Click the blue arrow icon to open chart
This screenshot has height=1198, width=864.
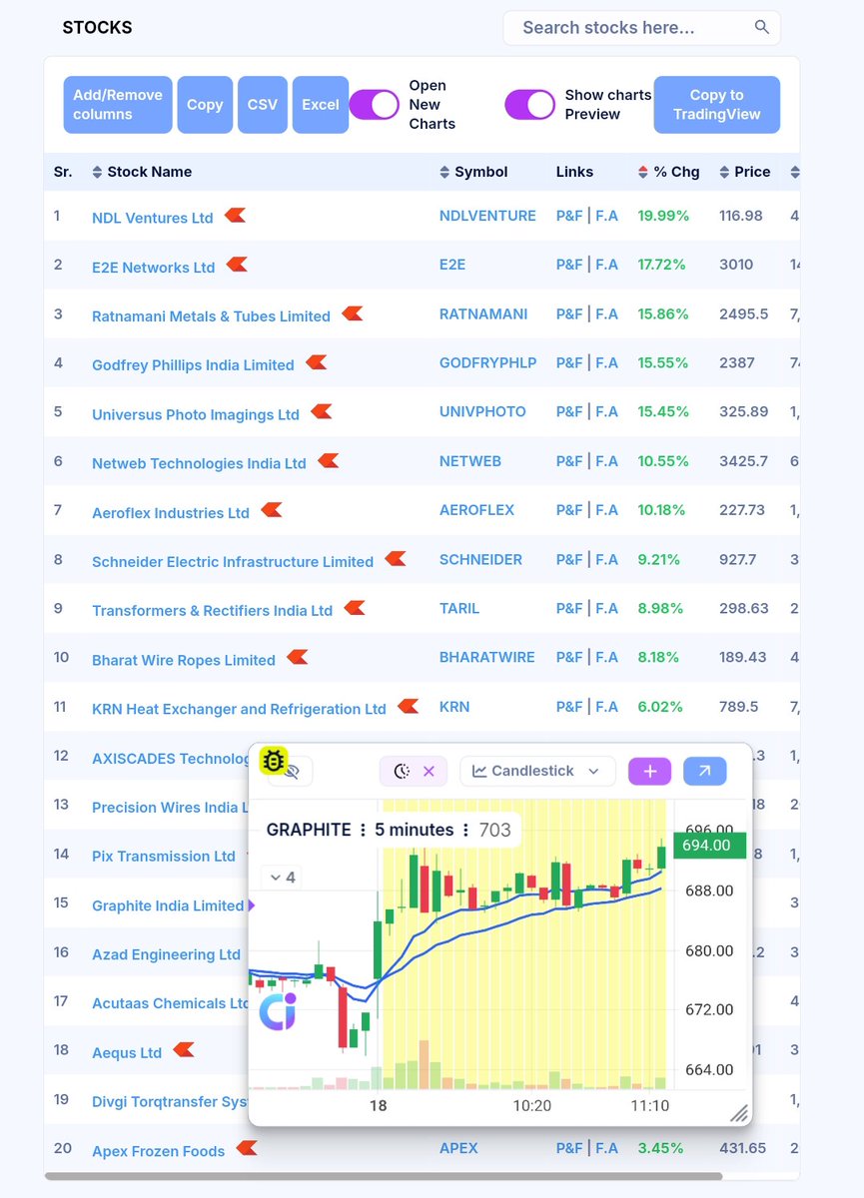705,773
